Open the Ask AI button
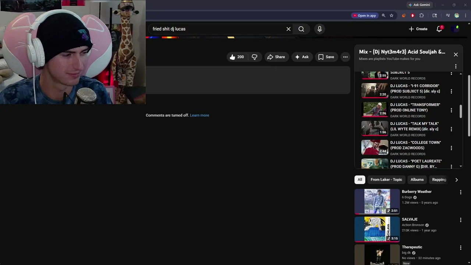471x265 pixels. (x=302, y=57)
